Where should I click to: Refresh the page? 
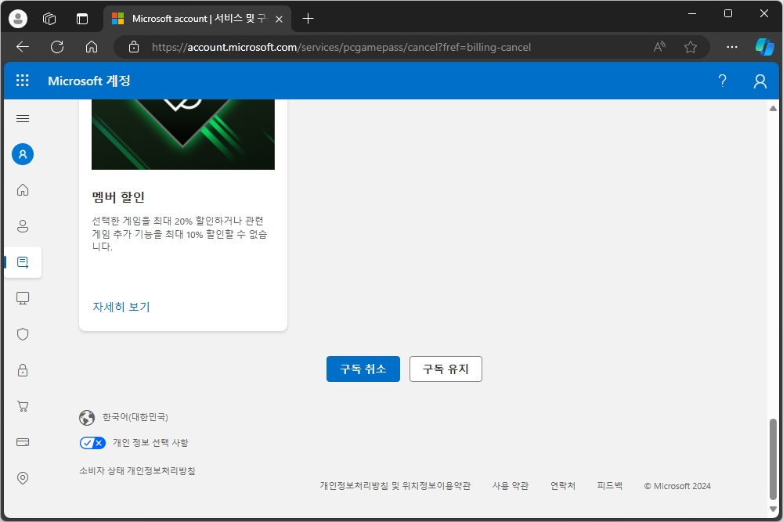(x=57, y=47)
